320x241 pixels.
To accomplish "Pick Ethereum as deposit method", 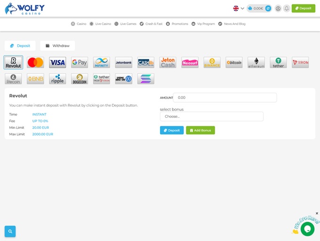I will click(x=256, y=62).
